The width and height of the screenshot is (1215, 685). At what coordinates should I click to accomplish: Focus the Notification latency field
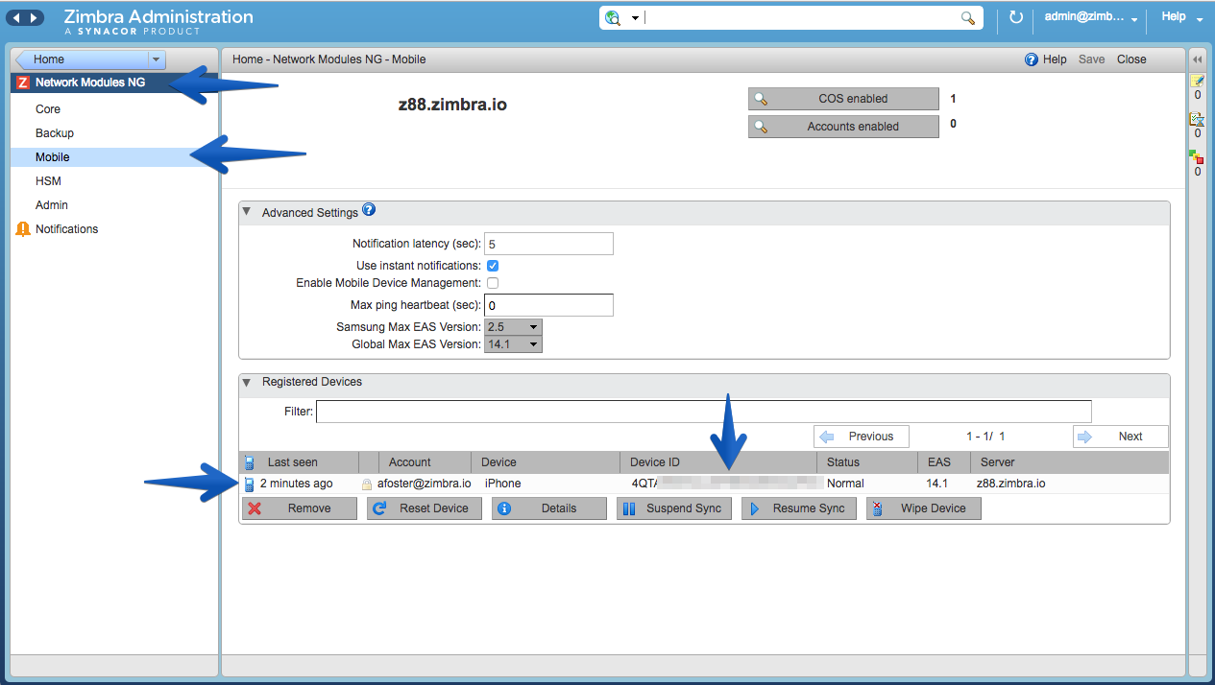point(548,244)
